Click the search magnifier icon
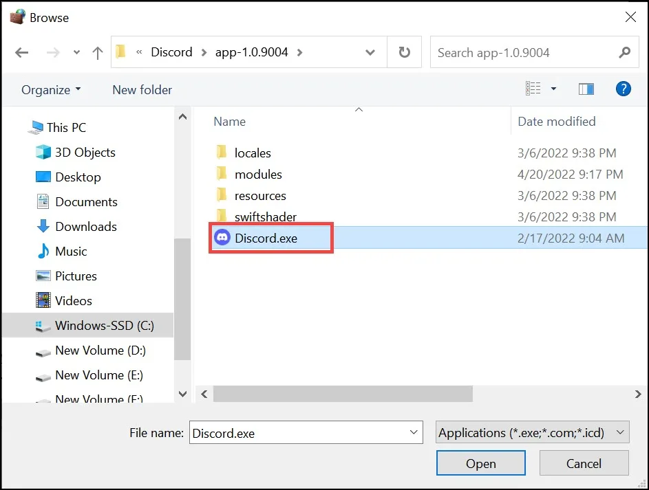 (x=624, y=52)
